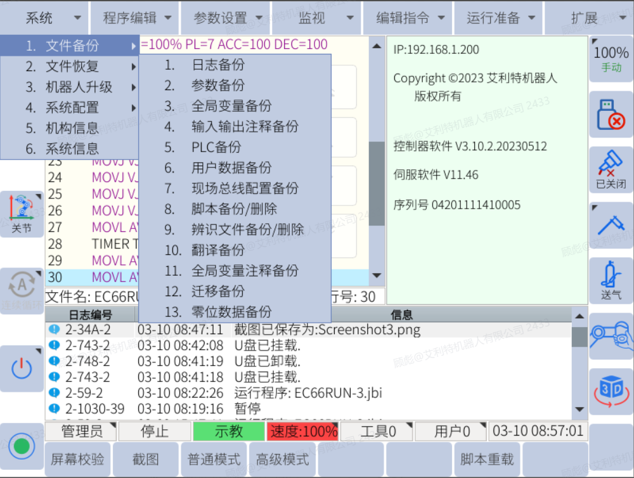Viewport: 634px width, 478px height.
Task: Expand the 参数设置 dropdown menu
Action: click(x=228, y=18)
